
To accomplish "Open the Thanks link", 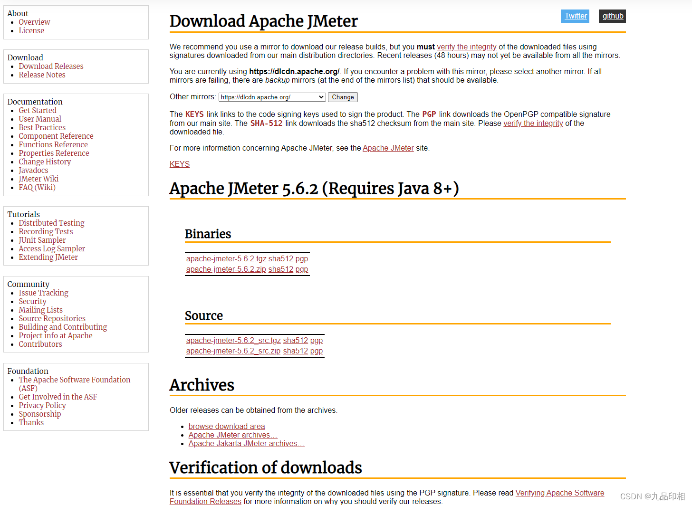I will (x=31, y=423).
